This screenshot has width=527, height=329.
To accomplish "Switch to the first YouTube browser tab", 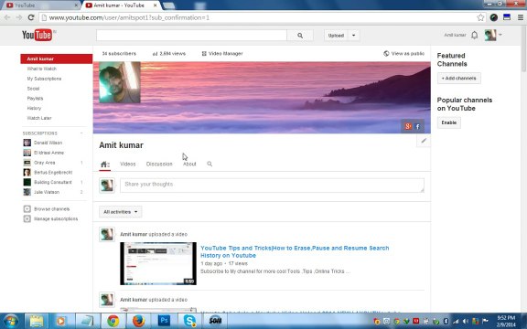I will click(x=40, y=5).
